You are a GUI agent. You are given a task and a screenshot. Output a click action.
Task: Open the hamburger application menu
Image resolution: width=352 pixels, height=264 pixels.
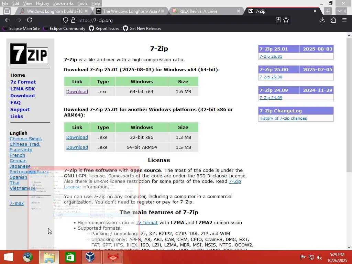tap(344, 20)
